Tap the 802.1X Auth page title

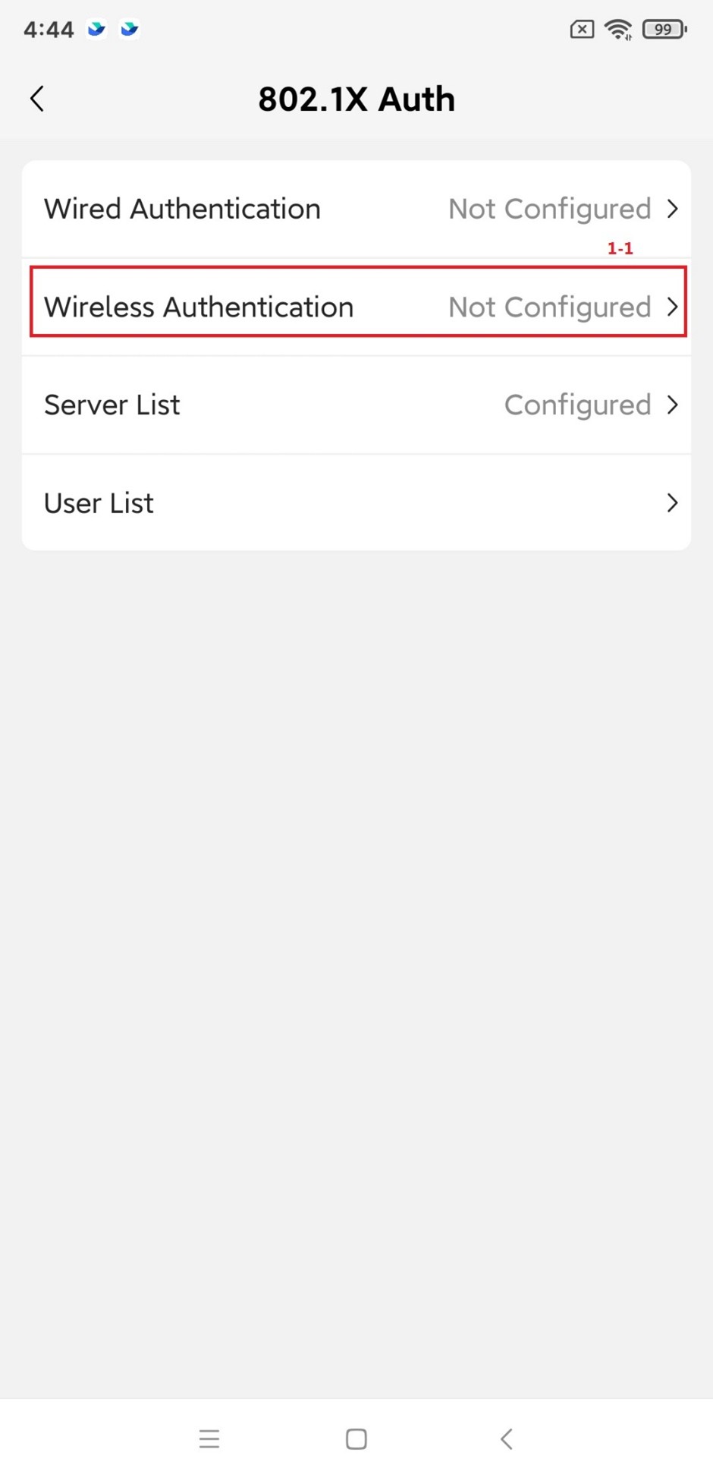pos(356,99)
